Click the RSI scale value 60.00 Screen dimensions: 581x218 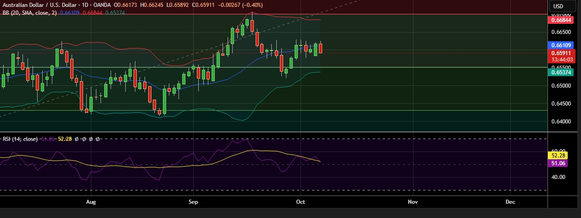click(x=559, y=151)
